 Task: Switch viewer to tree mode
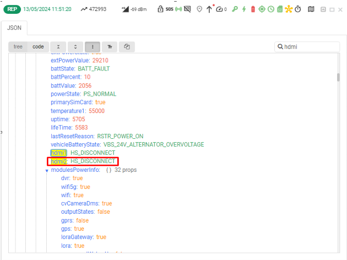(18, 47)
